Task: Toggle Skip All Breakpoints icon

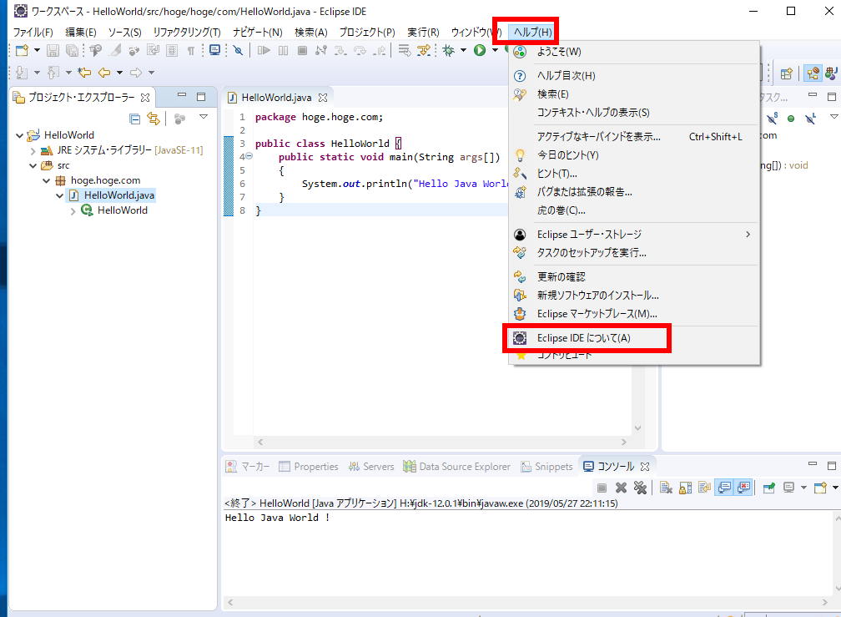Action: click(x=238, y=51)
